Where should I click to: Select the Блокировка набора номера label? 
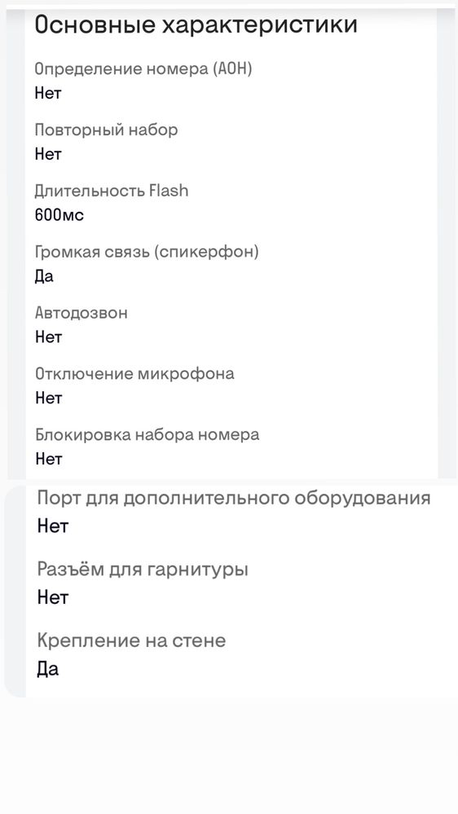tap(147, 434)
